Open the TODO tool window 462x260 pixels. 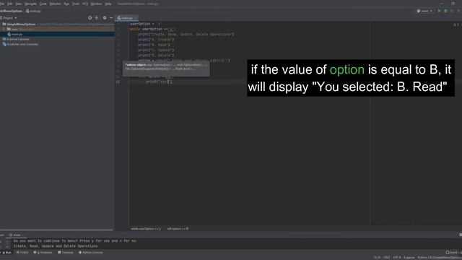[x=22, y=253]
